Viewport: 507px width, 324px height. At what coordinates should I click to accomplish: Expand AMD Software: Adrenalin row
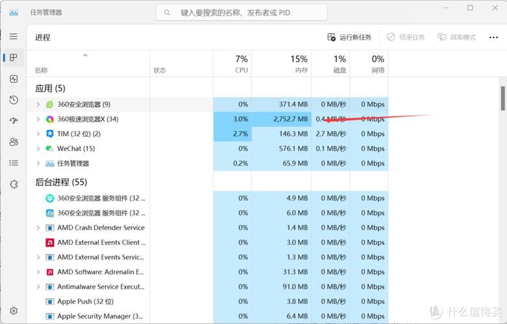click(x=38, y=272)
